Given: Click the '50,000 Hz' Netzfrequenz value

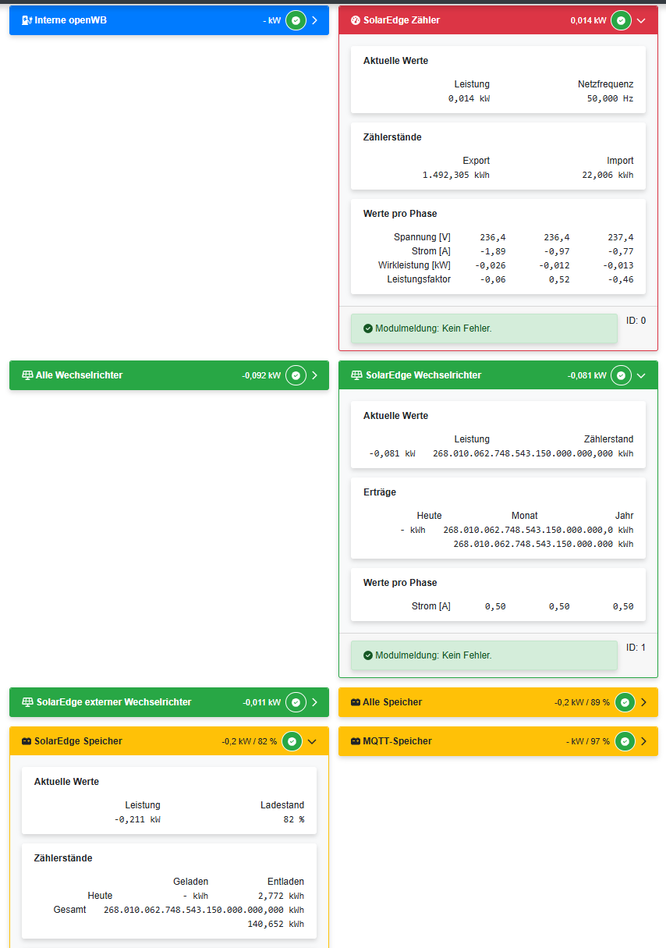Looking at the screenshot, I should click(611, 99).
